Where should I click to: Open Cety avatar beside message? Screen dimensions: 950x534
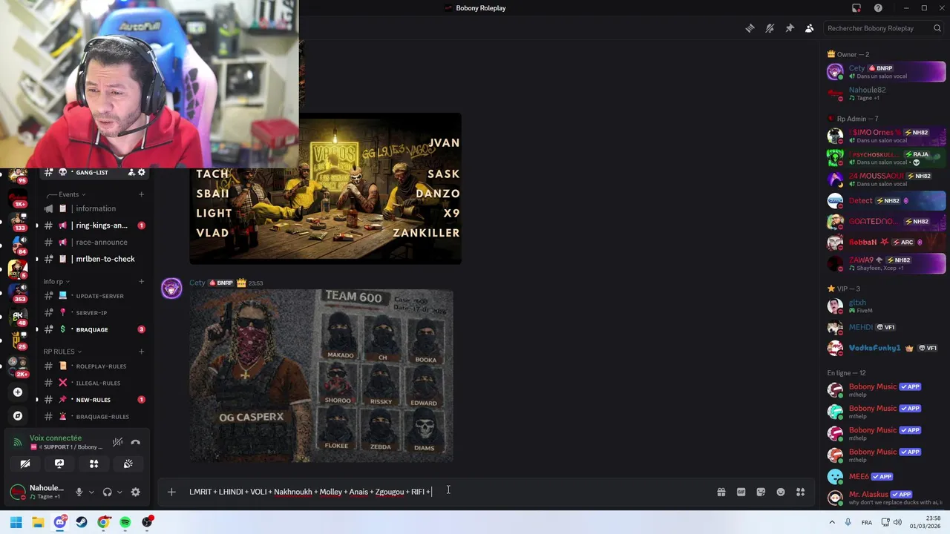pos(171,289)
